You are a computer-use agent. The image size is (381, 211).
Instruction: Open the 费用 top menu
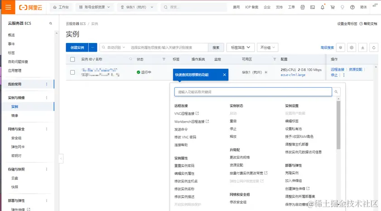(236, 7)
